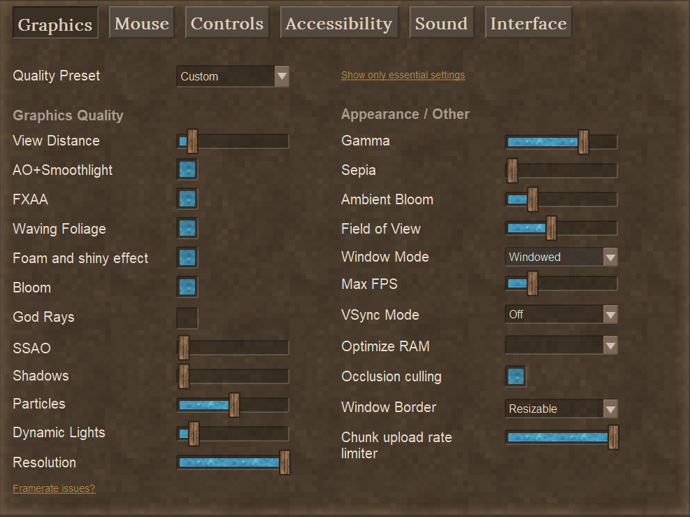690x517 pixels.
Task: Open the Window Mode dropdown
Action: coord(561,257)
